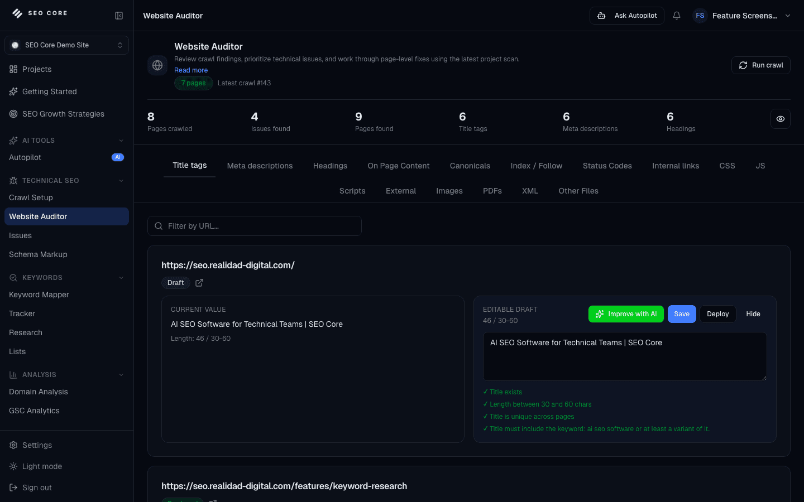This screenshot has width=804, height=502.
Task: Click the Technical SEO bug icon
Action: click(x=13, y=181)
